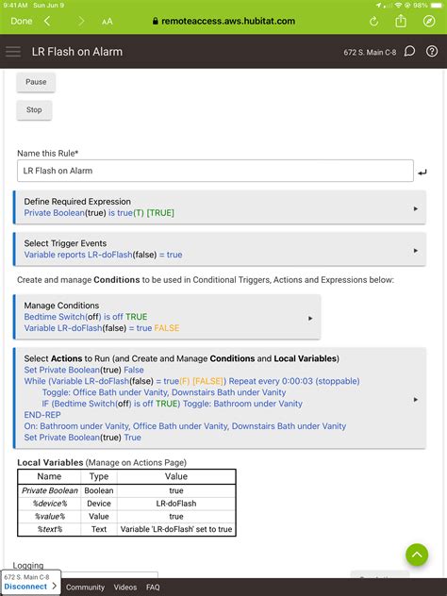447x596 pixels.
Task: Open the AA reader text size control
Action: 108,22
